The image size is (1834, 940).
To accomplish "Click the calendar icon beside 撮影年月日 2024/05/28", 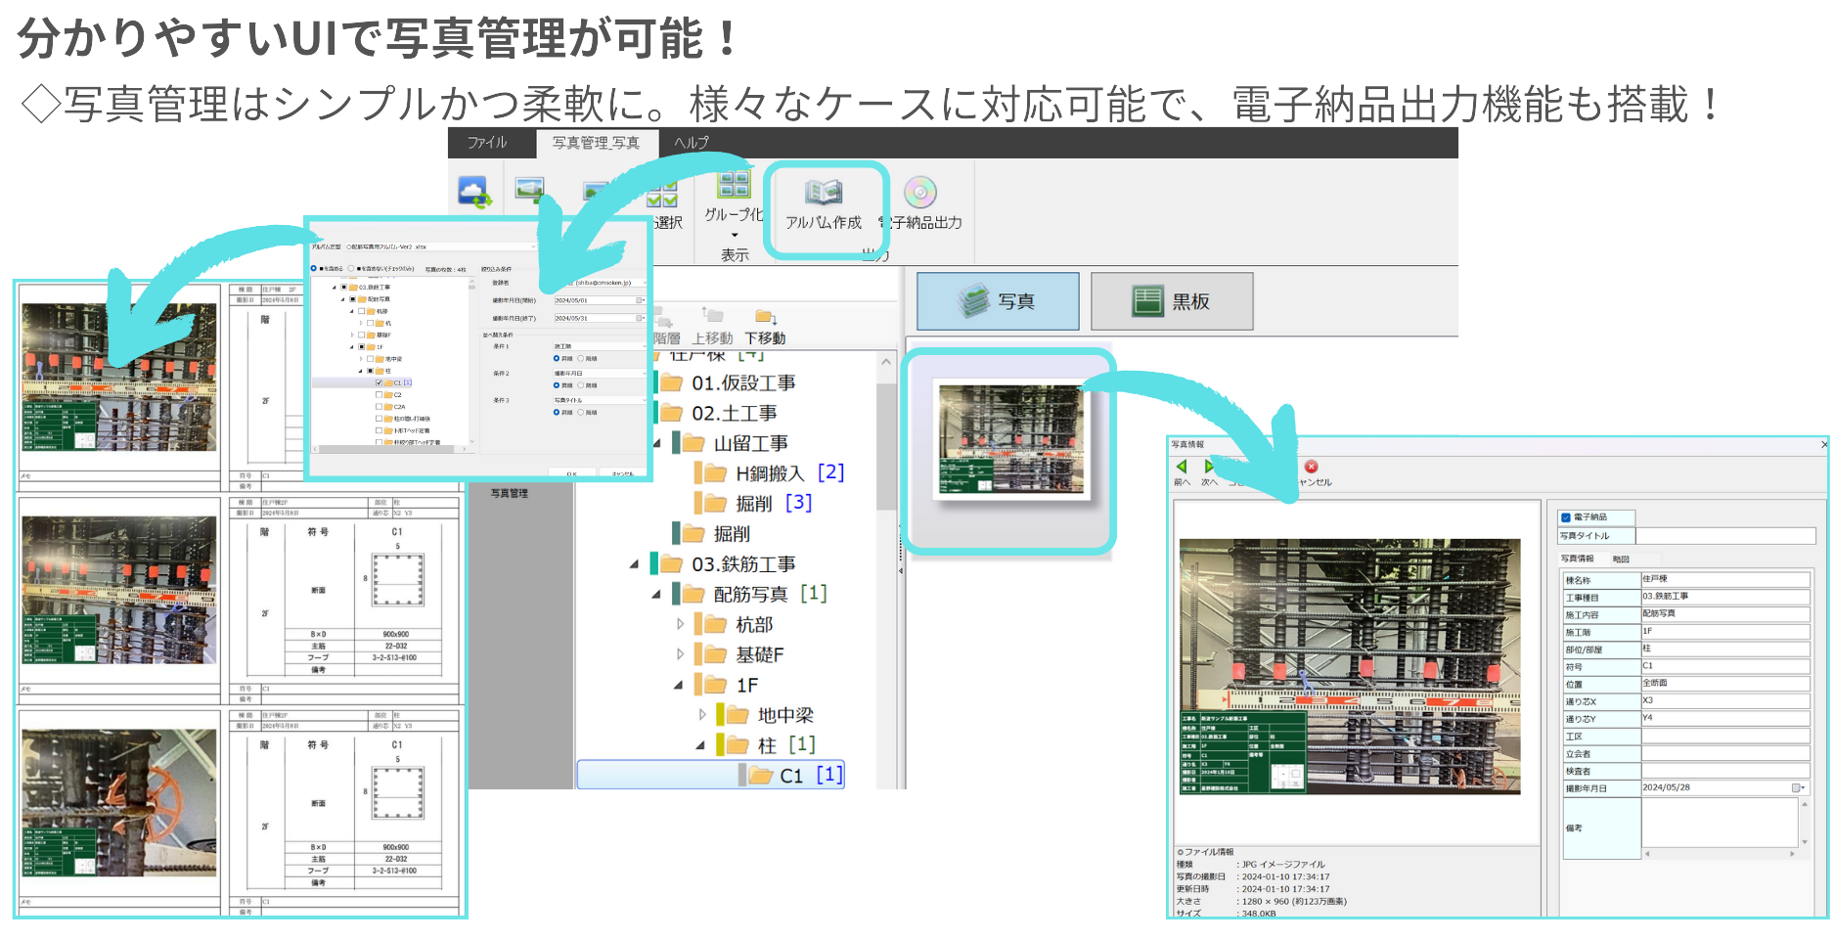I will pos(1797,787).
